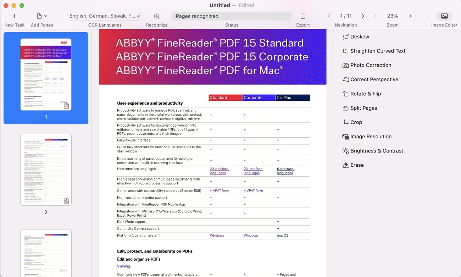Click the 'Dark Mode support' row text
This screenshot has width=461, height=277.
point(132,222)
